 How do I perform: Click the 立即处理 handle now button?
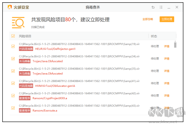(x=167, y=19)
